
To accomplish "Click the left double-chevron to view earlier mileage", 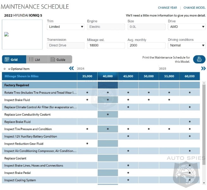I will tap(71, 68).
